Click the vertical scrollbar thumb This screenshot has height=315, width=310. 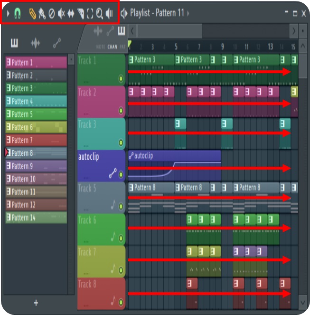click(x=303, y=66)
